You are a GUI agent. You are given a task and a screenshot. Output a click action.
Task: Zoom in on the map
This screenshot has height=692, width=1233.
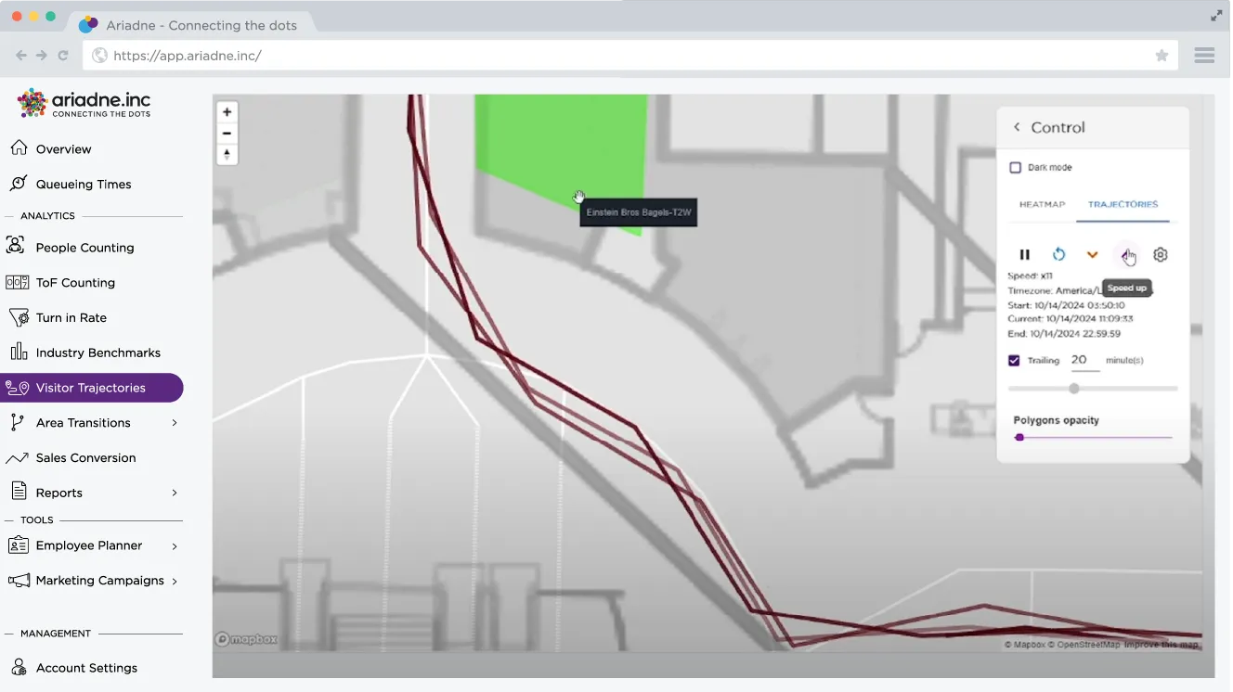227,112
